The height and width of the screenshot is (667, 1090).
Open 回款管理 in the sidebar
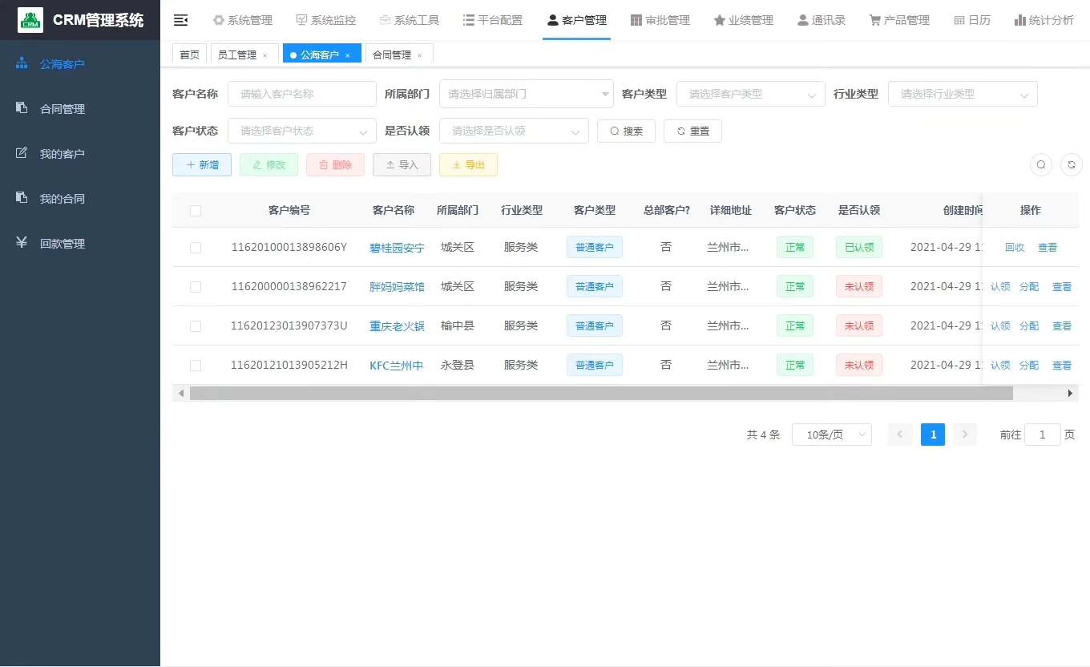pos(62,244)
